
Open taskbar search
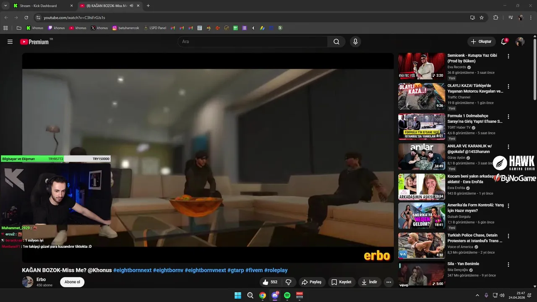(250, 295)
